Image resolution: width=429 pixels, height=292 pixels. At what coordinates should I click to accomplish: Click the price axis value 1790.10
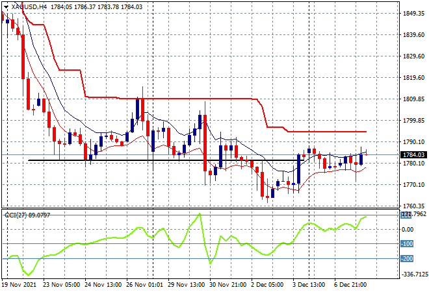(413, 141)
